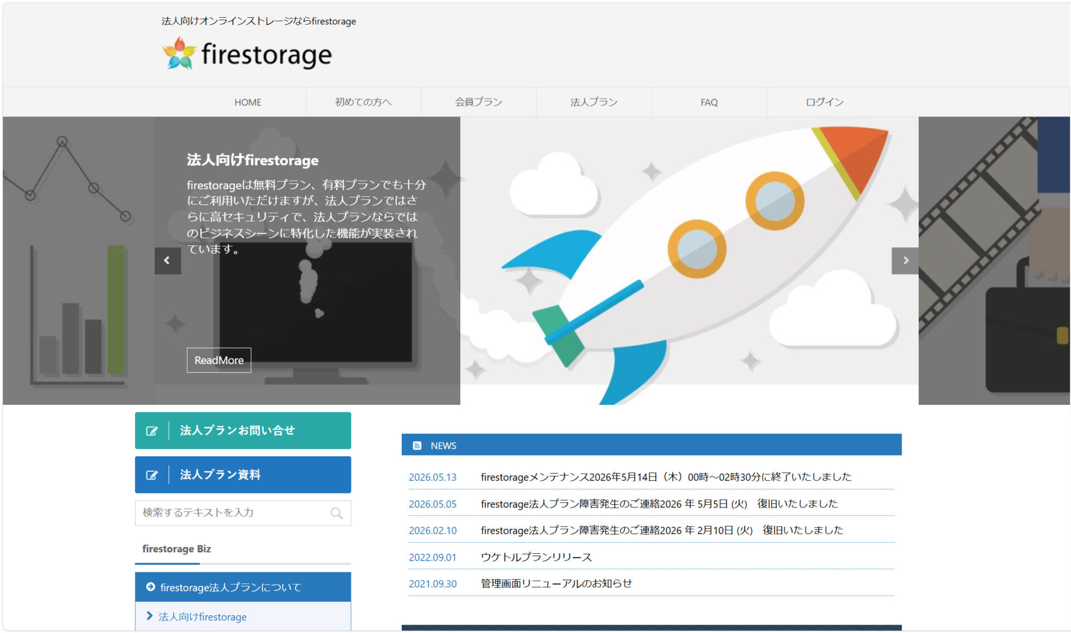The width and height of the screenshot is (1071, 633).
Task: Click the rocket slide image
Action: (689, 260)
